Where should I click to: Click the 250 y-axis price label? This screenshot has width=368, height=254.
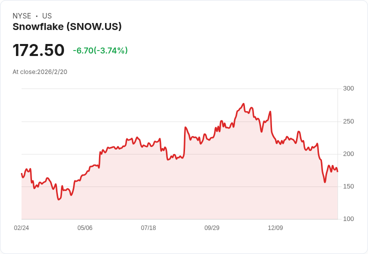point(348,121)
